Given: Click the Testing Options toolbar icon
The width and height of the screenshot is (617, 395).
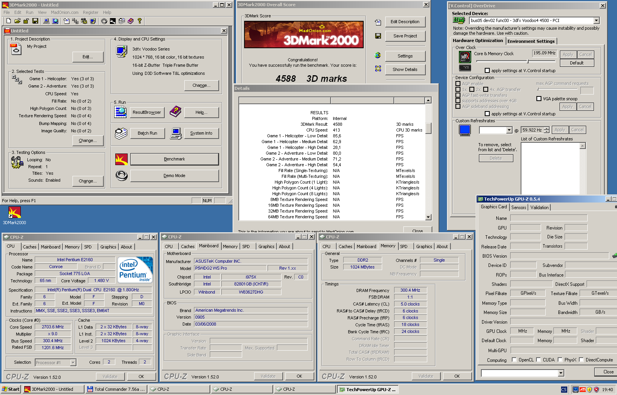Looking at the screenshot, I should [x=84, y=21].
